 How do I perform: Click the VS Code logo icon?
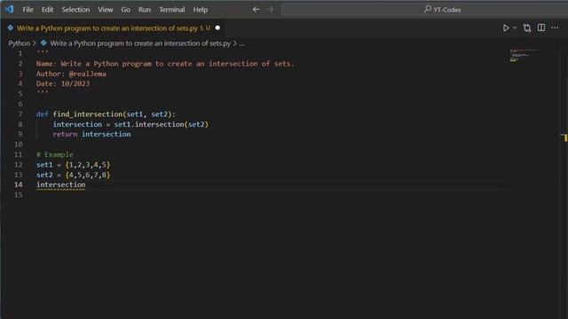9,9
